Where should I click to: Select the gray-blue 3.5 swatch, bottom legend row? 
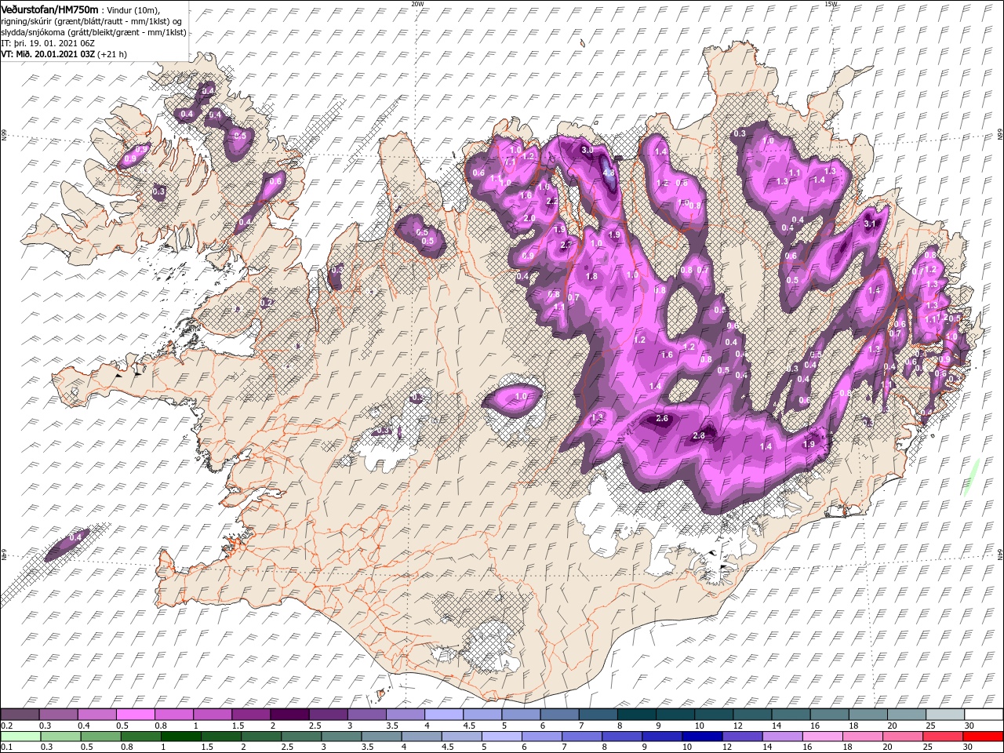tap(381, 737)
